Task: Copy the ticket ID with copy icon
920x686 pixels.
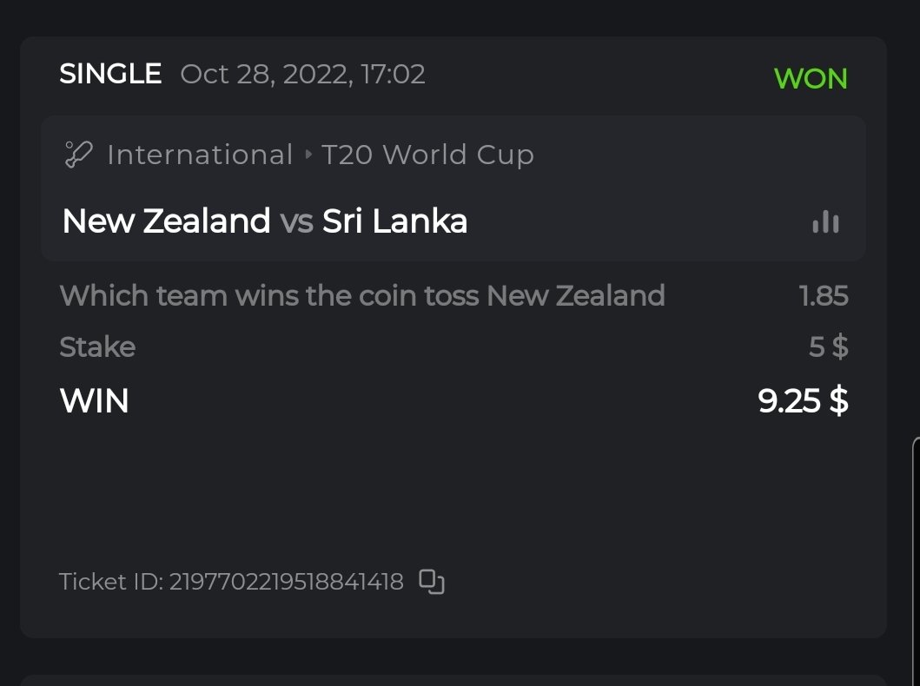Action: 432,581
